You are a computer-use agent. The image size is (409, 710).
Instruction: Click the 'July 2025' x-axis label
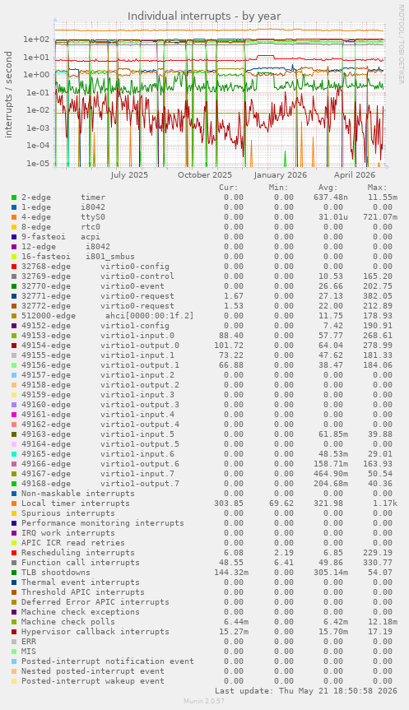129,174
